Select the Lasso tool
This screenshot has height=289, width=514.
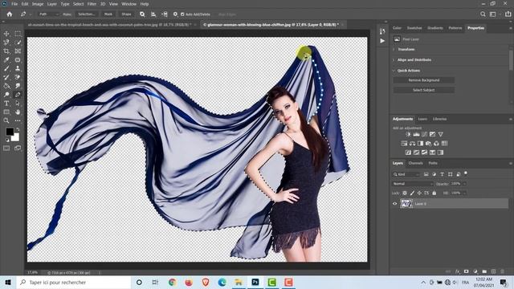pyautogui.click(x=6, y=43)
